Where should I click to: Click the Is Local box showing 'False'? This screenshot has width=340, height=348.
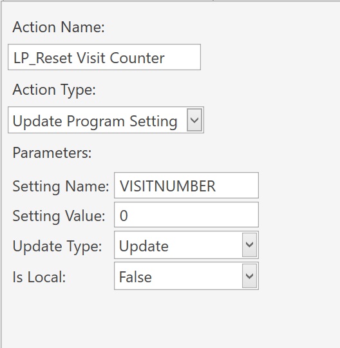pyautogui.click(x=186, y=276)
